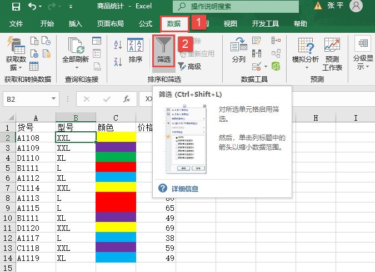Click From Table/Range icon
The image size is (375, 272).
click(x=34, y=66)
